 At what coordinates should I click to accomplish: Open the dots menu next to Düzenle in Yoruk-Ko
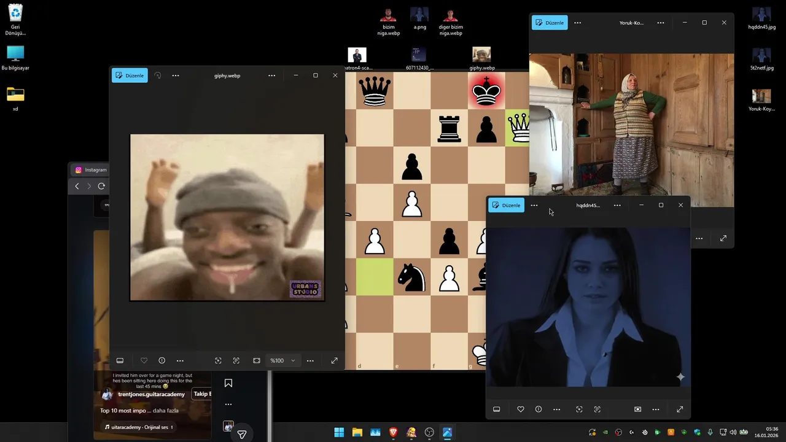[x=578, y=23]
